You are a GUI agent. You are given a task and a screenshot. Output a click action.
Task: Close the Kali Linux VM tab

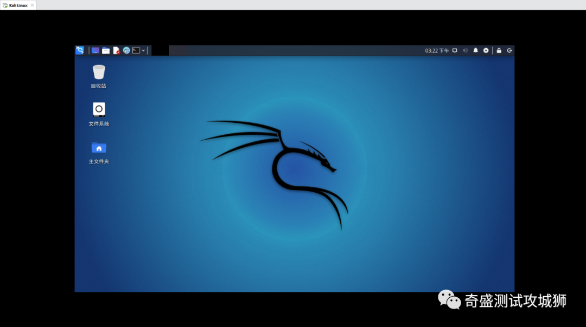pyautogui.click(x=33, y=5)
